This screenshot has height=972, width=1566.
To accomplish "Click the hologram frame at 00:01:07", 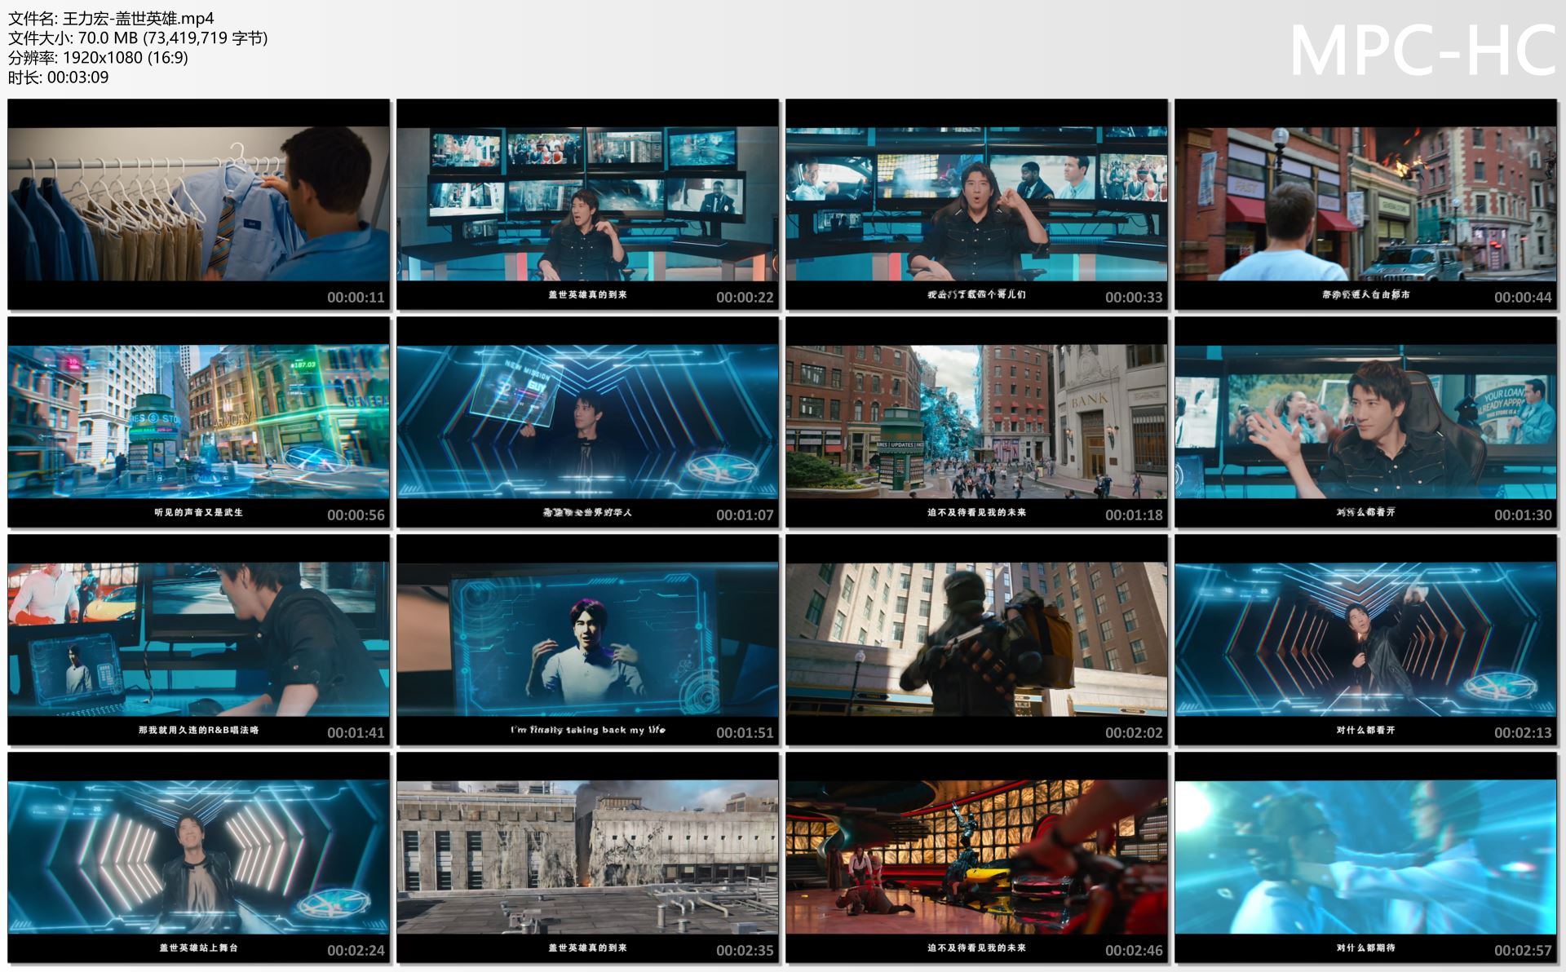I will pyautogui.click(x=587, y=422).
